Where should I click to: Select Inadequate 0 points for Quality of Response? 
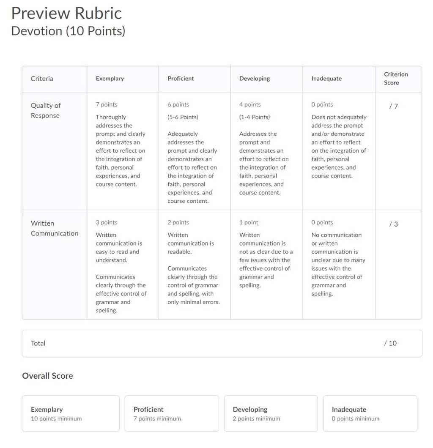(x=339, y=151)
